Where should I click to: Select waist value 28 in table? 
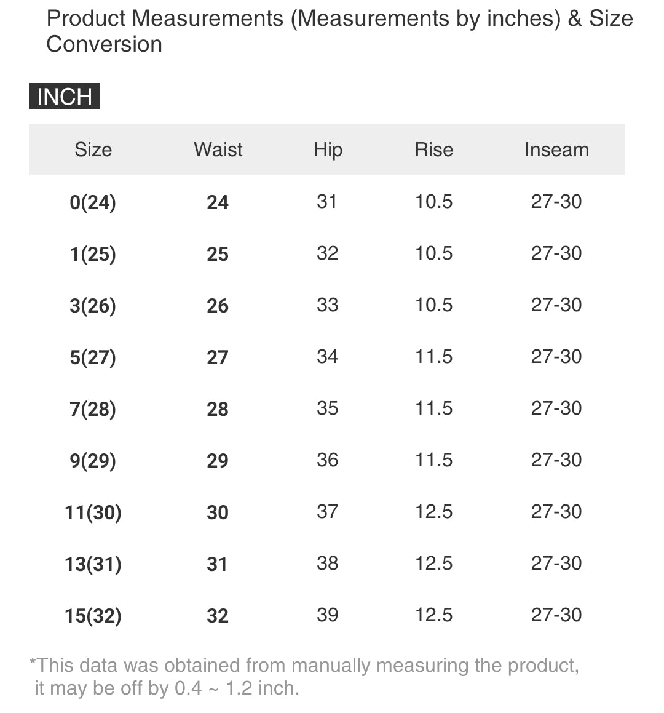218,409
